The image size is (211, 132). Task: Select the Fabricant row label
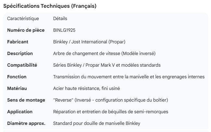(x=18, y=42)
